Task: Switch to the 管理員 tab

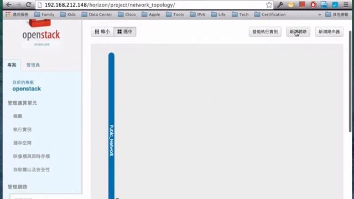Action: point(33,65)
